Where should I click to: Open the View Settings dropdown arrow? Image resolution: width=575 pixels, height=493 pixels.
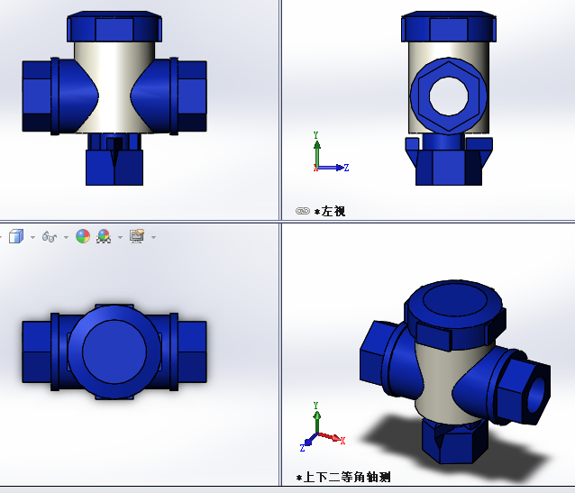click(153, 237)
